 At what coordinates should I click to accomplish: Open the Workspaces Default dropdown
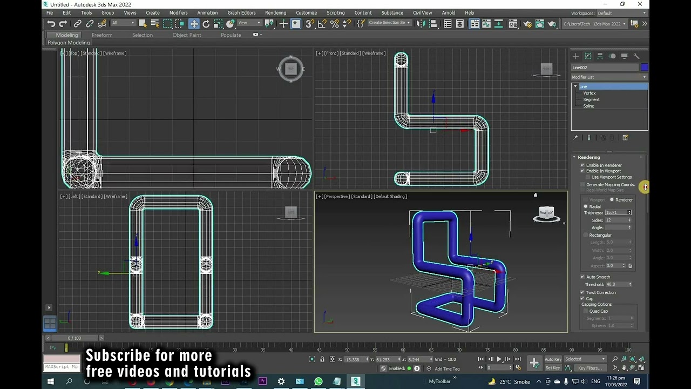tap(620, 13)
